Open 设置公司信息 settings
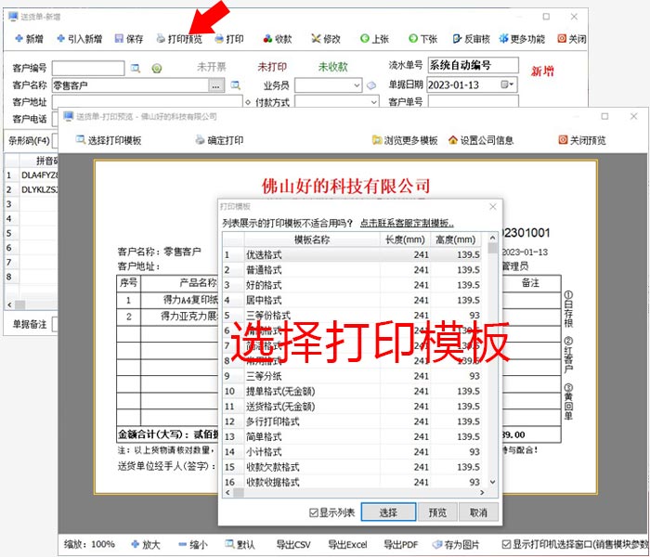This screenshot has width=650, height=557. (x=481, y=140)
